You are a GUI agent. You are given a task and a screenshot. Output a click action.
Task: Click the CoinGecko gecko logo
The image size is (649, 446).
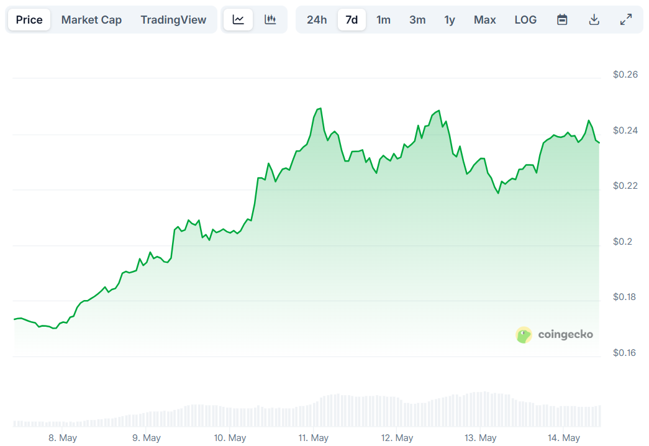pos(524,334)
